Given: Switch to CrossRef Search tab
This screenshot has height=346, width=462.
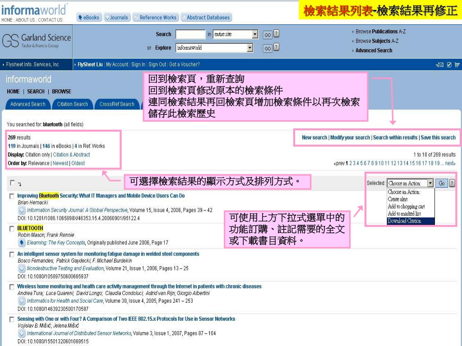Looking at the screenshot, I should coord(117,104).
